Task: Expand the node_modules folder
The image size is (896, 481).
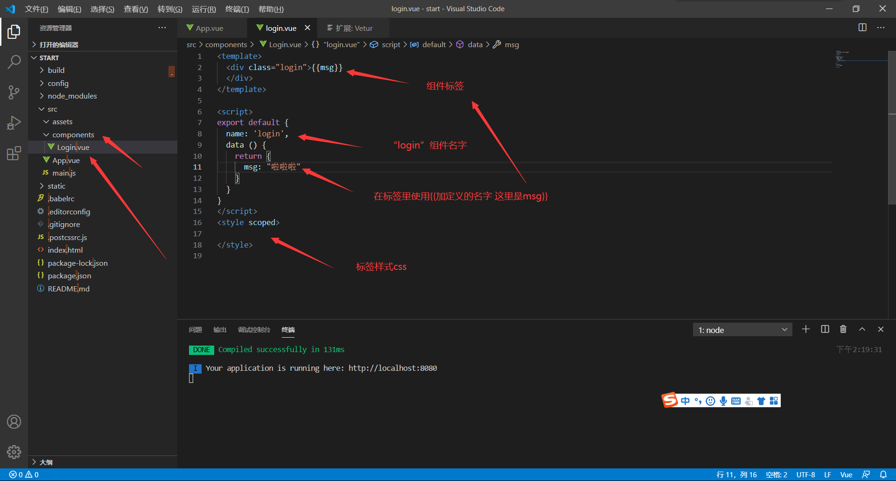Action: pos(103,96)
